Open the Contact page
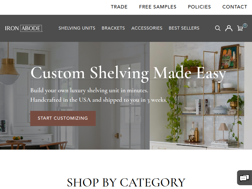 pyautogui.click(x=235, y=7)
